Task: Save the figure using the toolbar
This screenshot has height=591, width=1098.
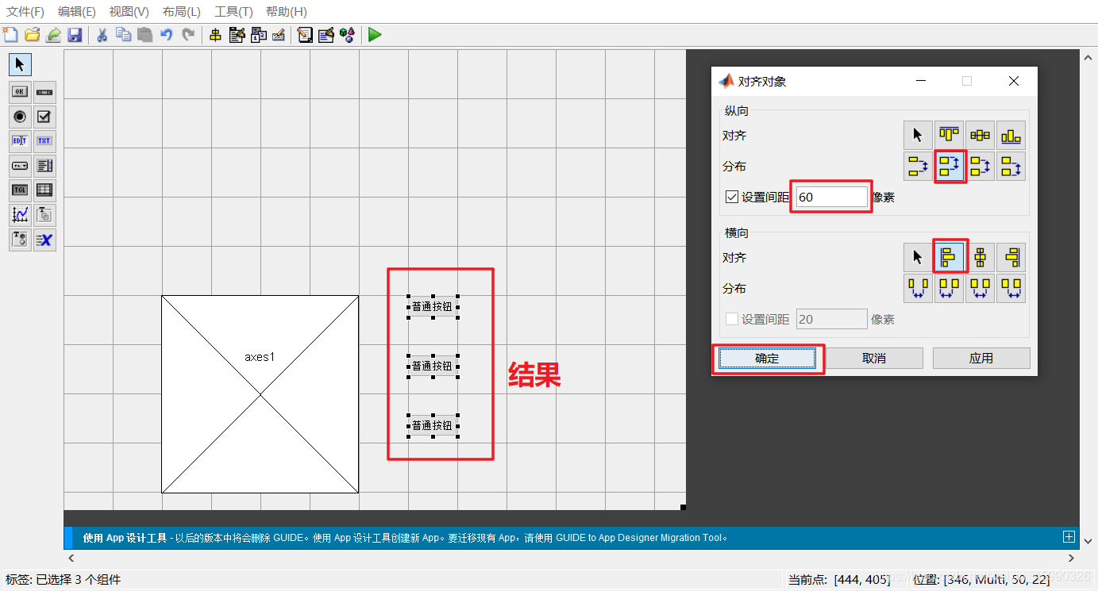Action: pos(75,35)
